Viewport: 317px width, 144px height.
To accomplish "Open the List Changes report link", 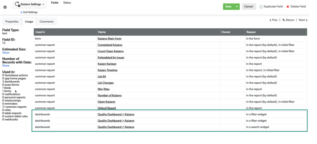I will [x=105, y=83].
